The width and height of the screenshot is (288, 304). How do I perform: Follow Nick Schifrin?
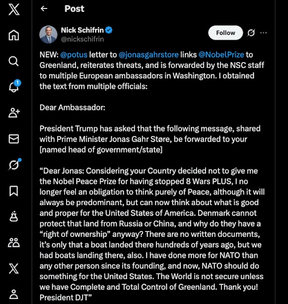point(225,33)
